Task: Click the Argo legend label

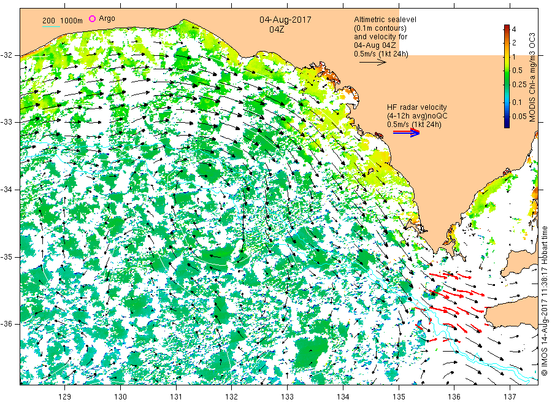Action: [107, 18]
